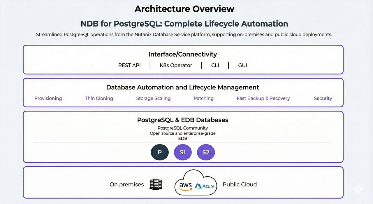Select the K8s Operator option
This screenshot has width=373, height=204.
pos(176,65)
